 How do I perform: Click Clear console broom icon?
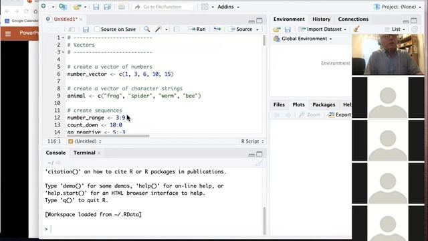click(x=259, y=163)
